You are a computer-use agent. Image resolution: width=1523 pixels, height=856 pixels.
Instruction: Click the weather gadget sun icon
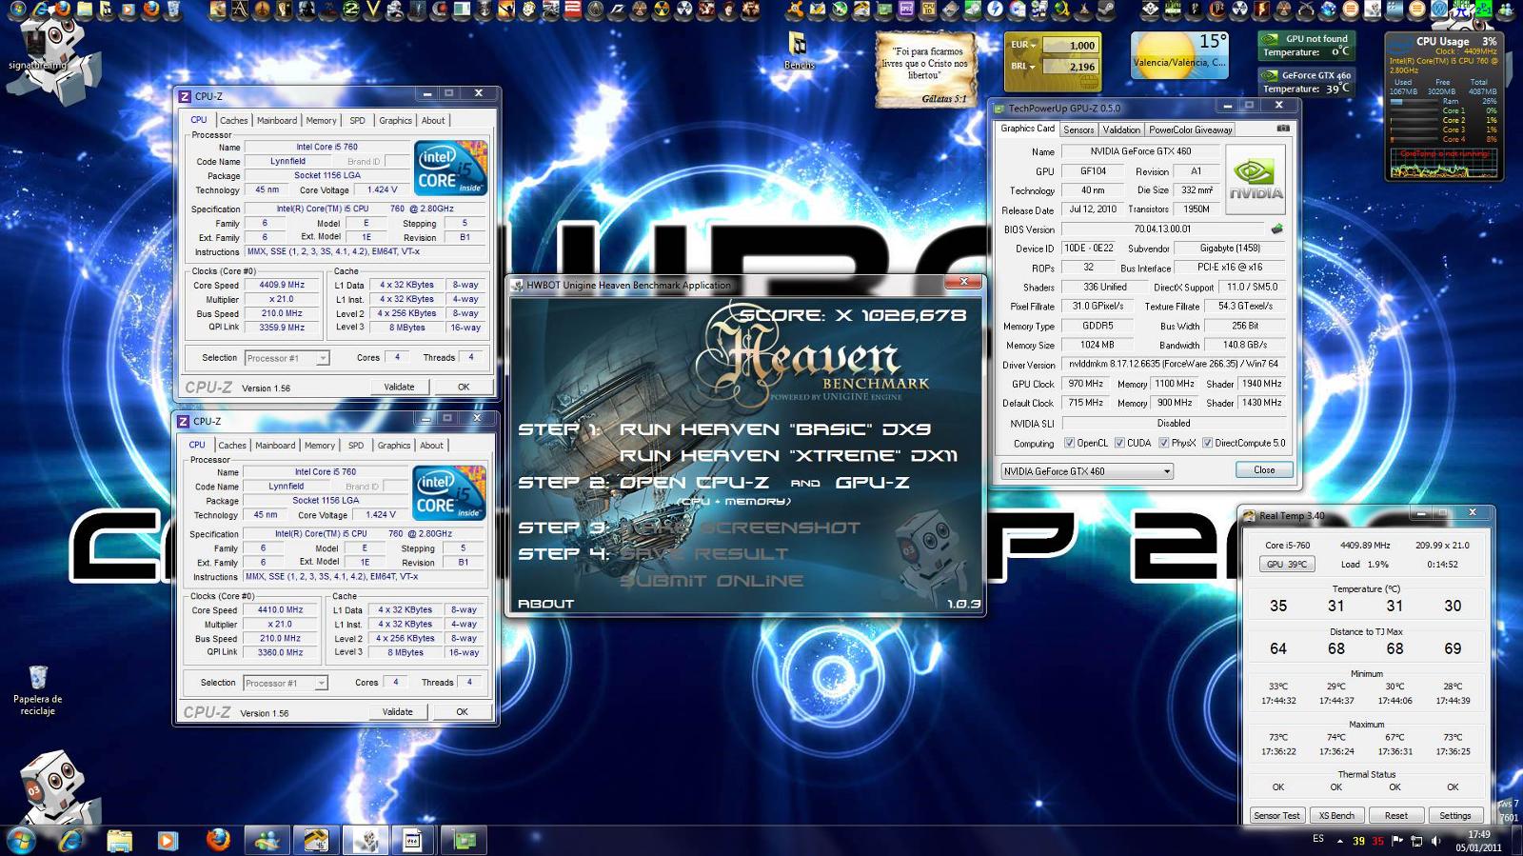(x=1164, y=55)
